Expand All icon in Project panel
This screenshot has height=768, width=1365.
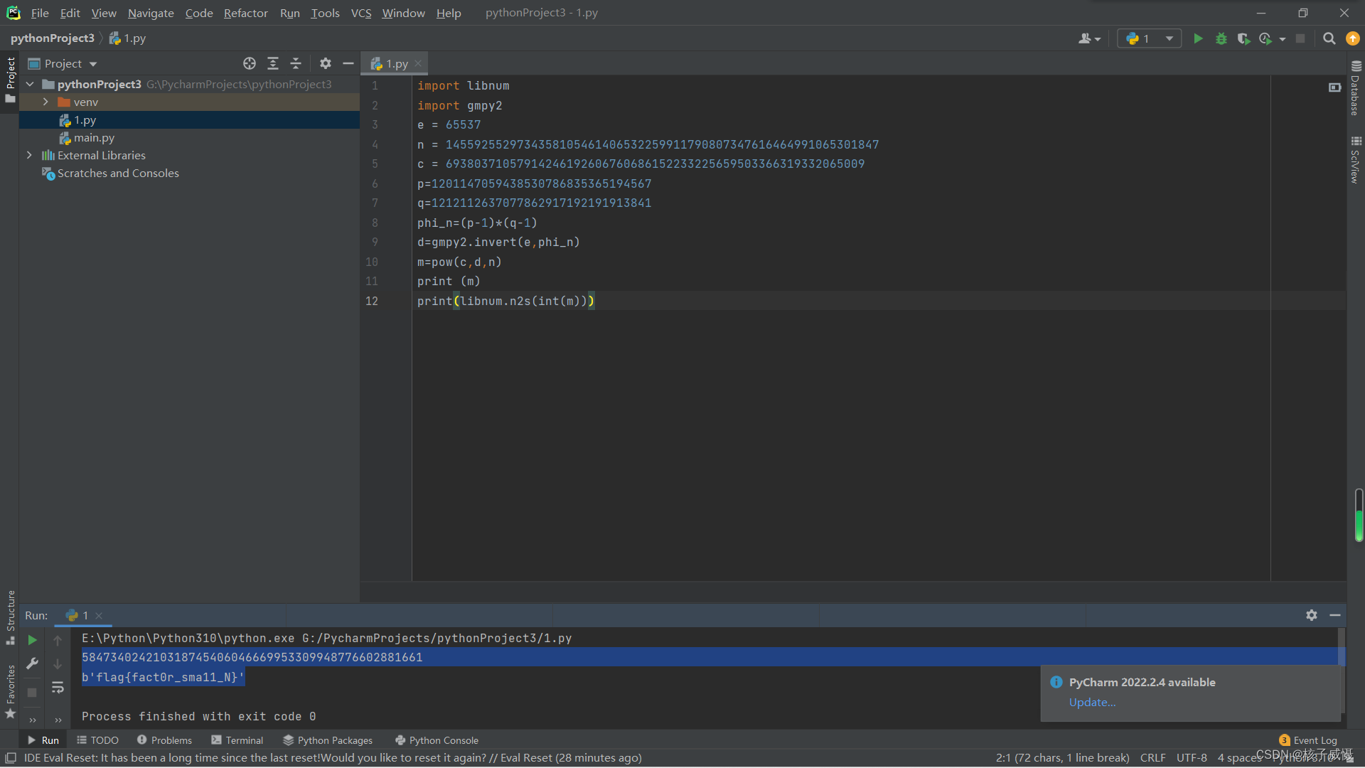click(272, 63)
